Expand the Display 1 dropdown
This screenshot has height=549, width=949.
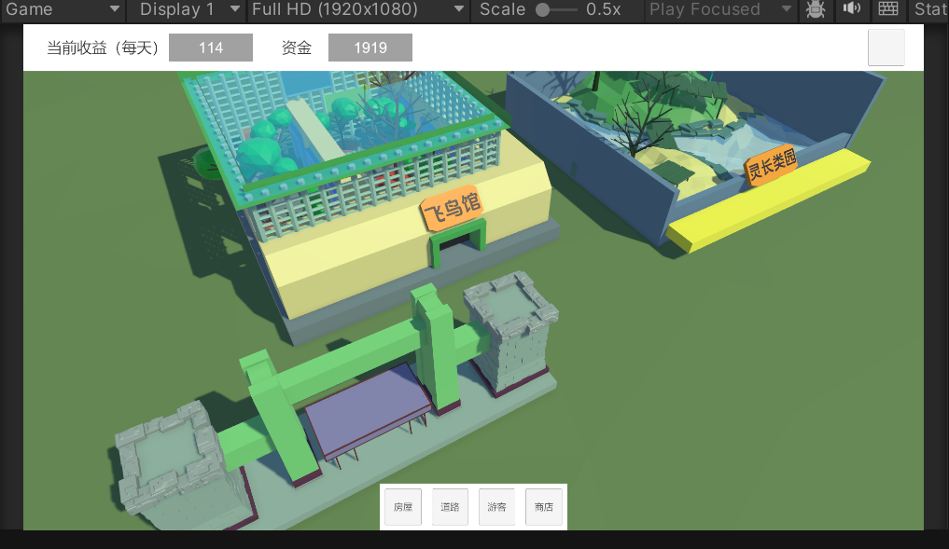click(189, 9)
